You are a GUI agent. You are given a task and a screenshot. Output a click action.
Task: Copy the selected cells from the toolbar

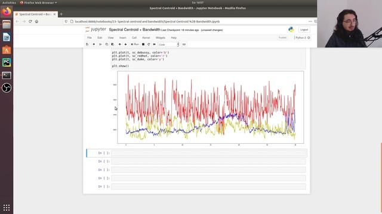point(106,45)
